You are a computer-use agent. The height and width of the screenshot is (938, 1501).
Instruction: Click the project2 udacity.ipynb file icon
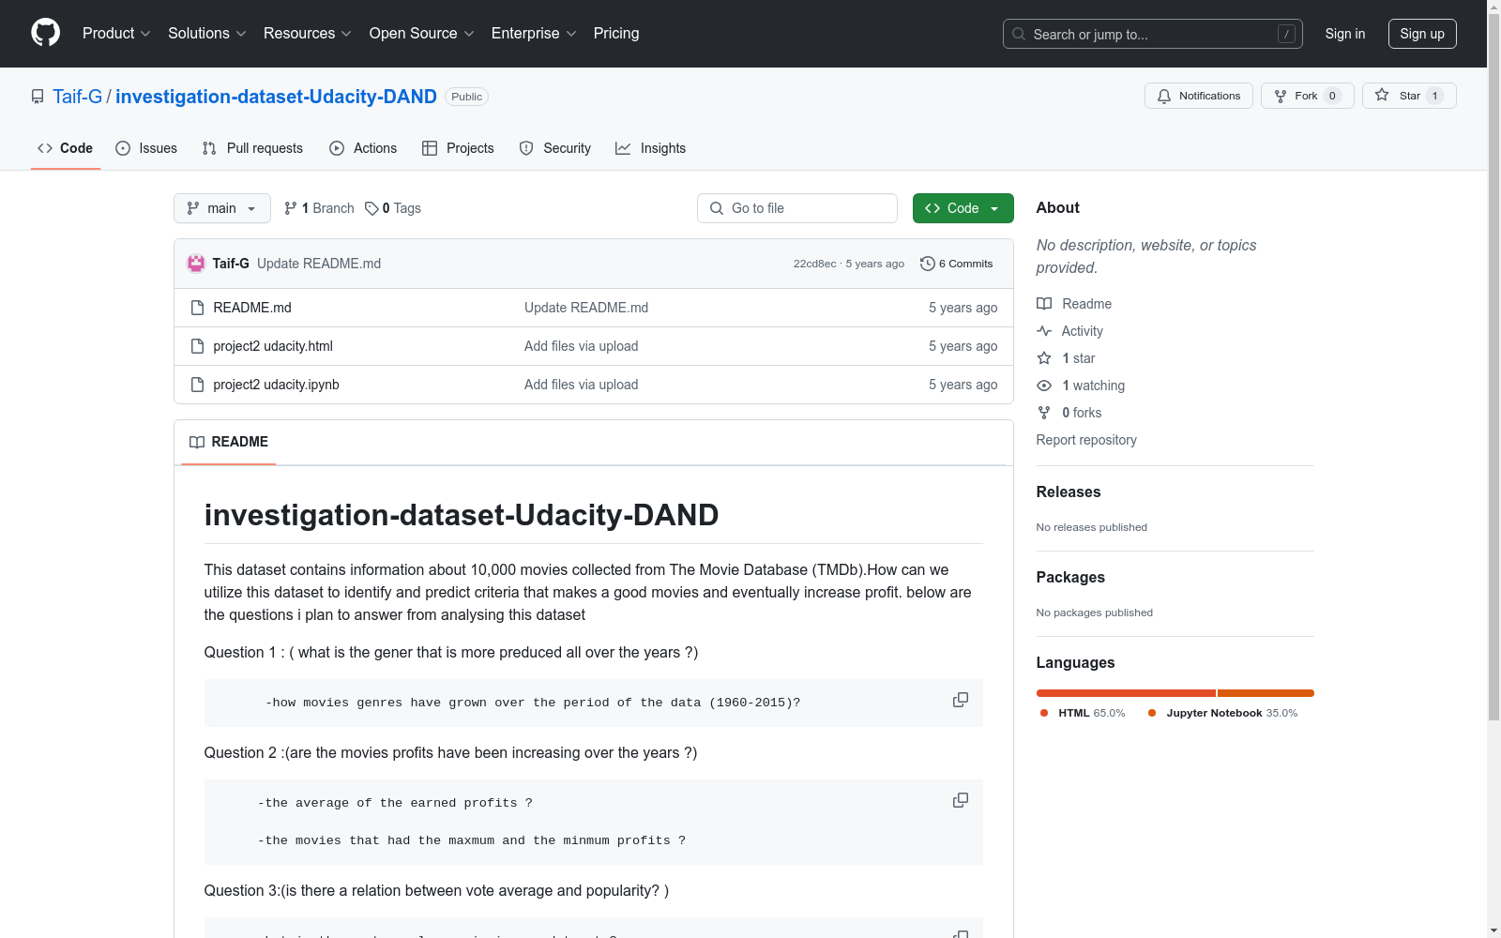point(197,385)
